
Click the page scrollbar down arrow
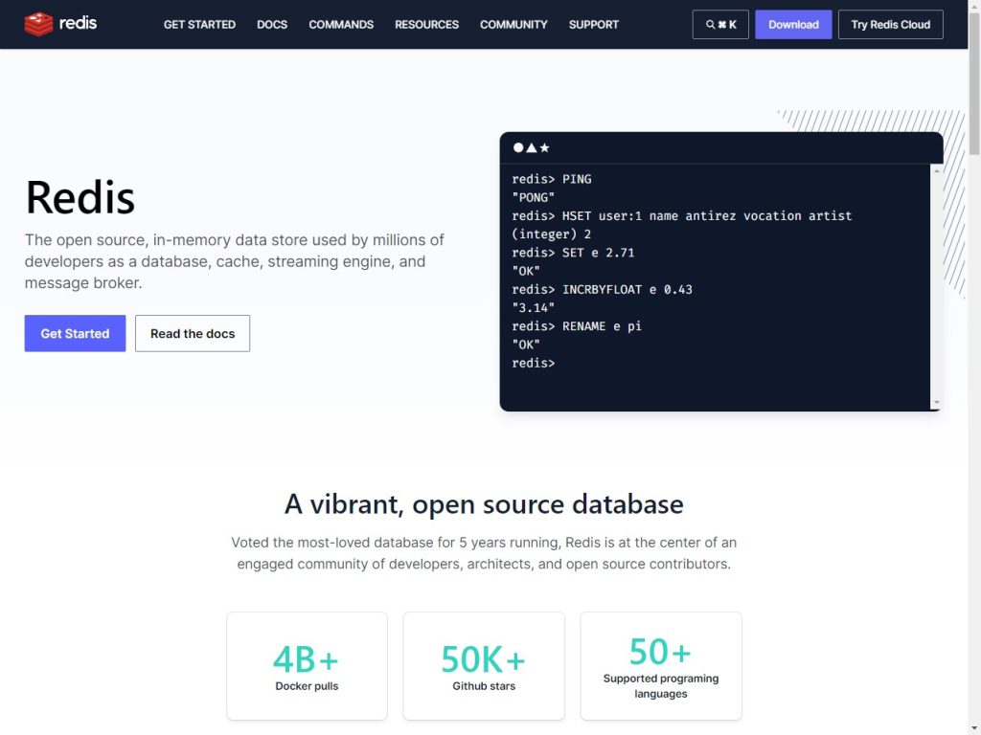point(974,728)
